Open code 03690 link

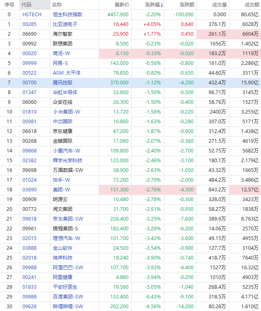[x=29, y=189]
